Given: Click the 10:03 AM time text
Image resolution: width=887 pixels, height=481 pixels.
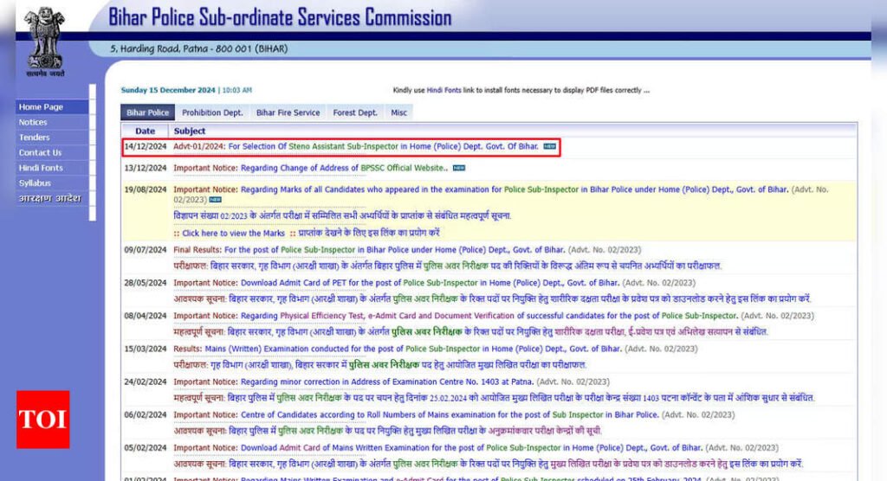Looking at the screenshot, I should pos(237,90).
